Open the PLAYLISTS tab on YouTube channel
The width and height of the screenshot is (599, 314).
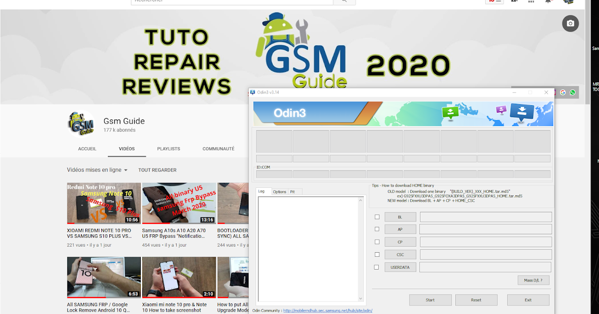click(x=169, y=149)
